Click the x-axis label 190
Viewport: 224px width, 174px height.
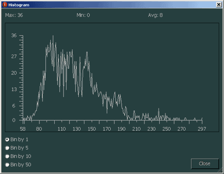[x=122, y=129]
